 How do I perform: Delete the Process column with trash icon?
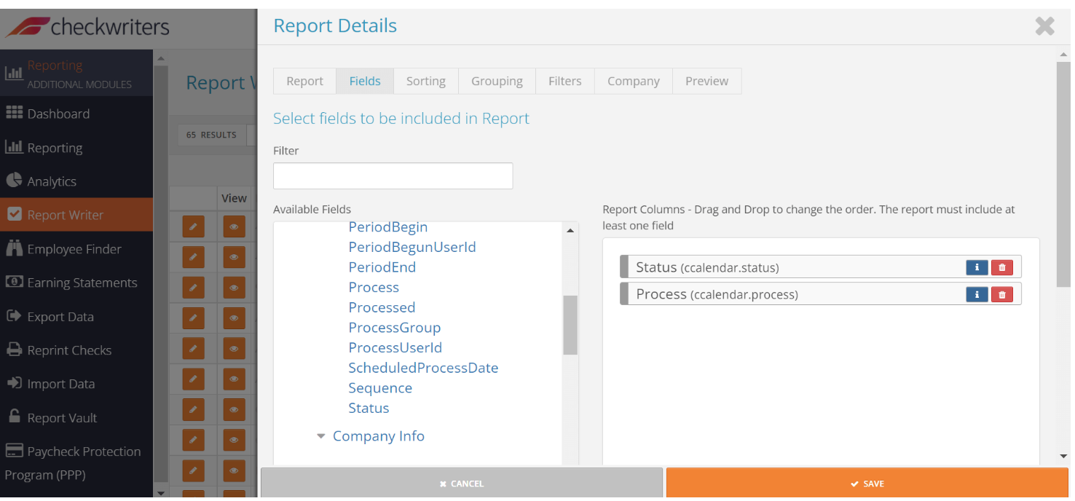point(1002,294)
